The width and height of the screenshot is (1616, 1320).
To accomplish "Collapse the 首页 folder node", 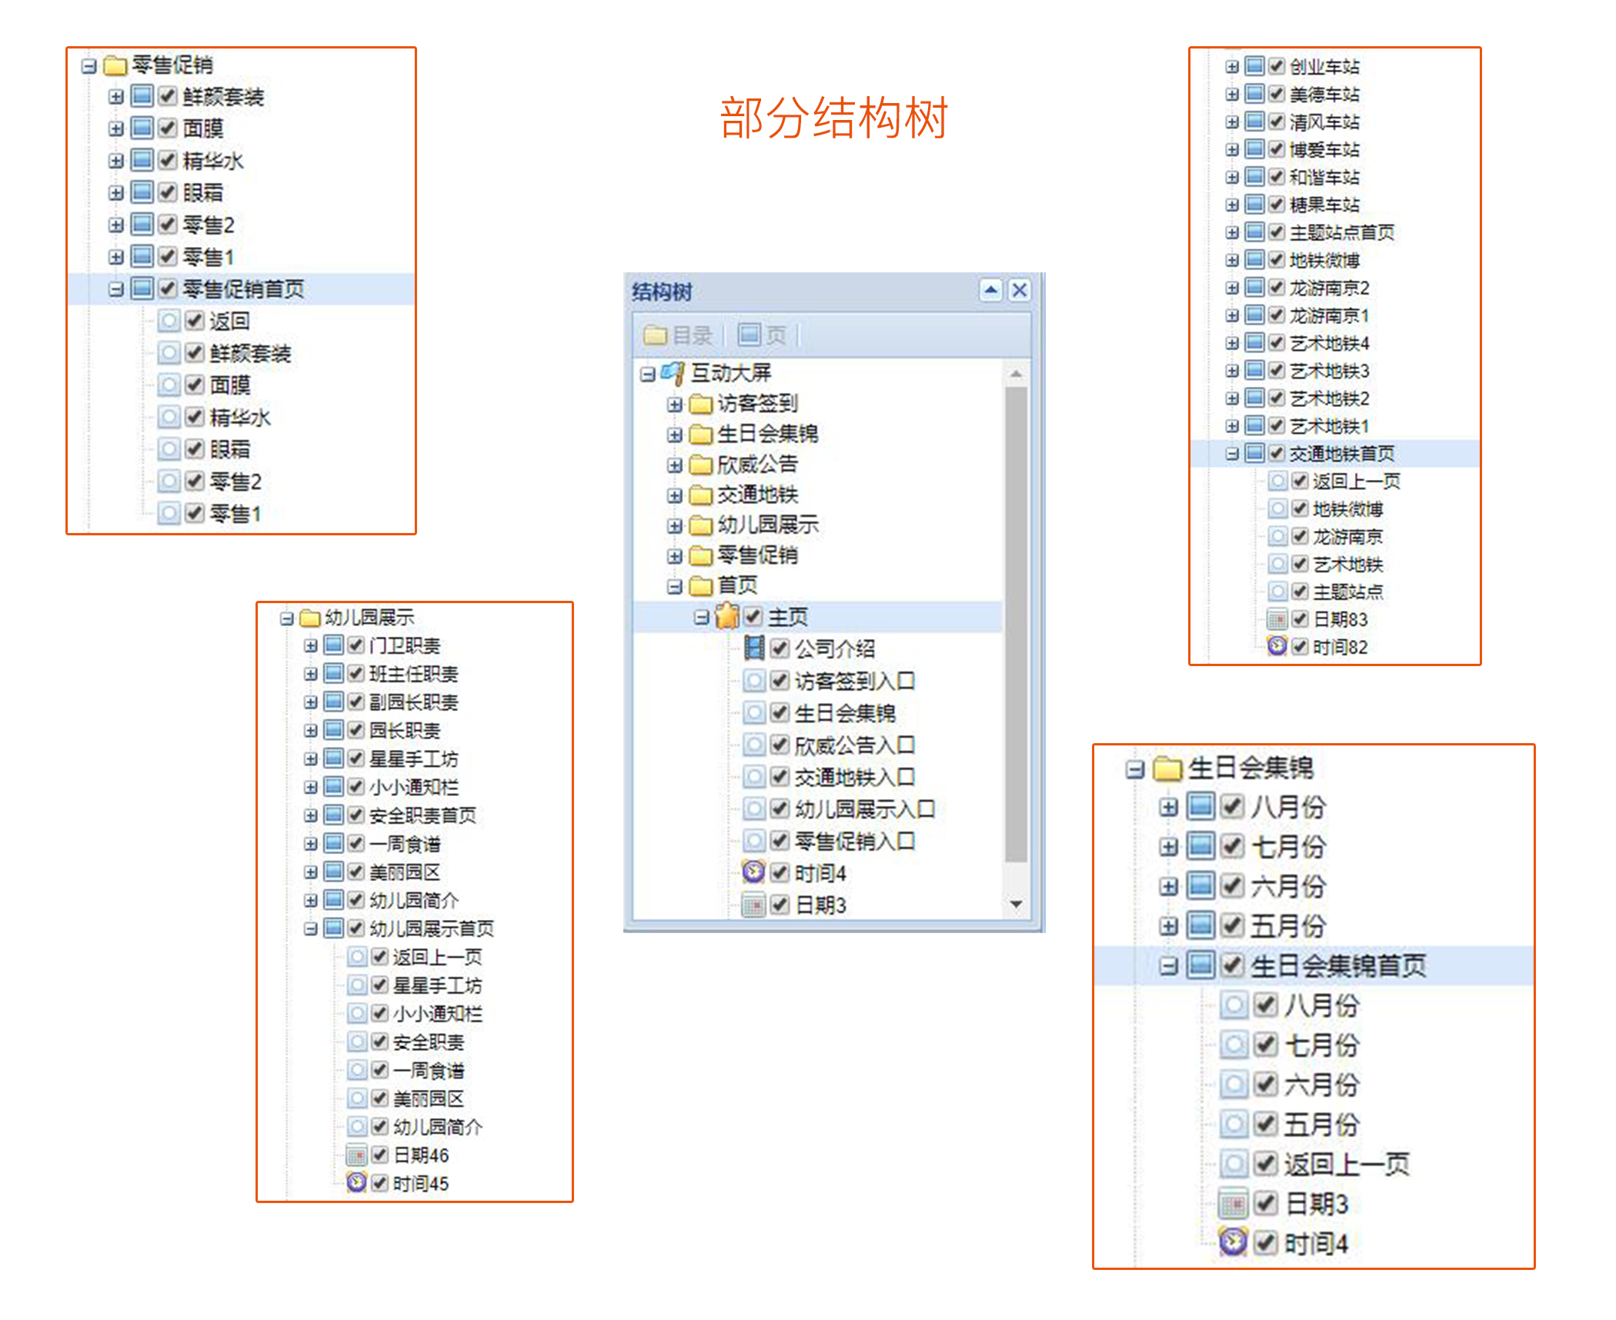I will pyautogui.click(x=675, y=586).
